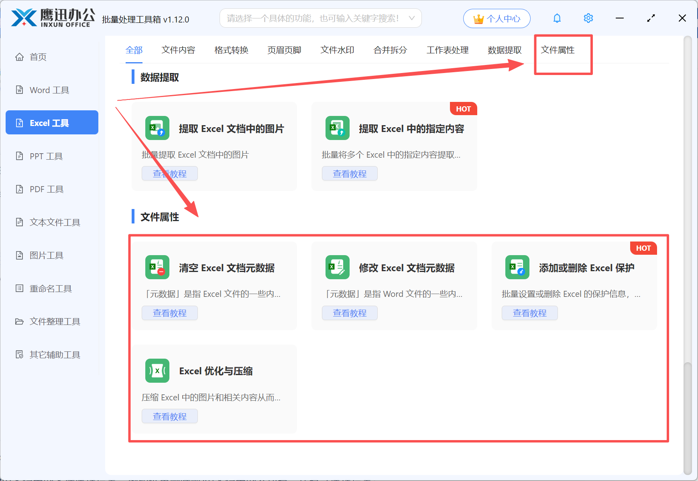698x481 pixels.
Task: Open the 工作表处理 tab
Action: [x=447, y=50]
